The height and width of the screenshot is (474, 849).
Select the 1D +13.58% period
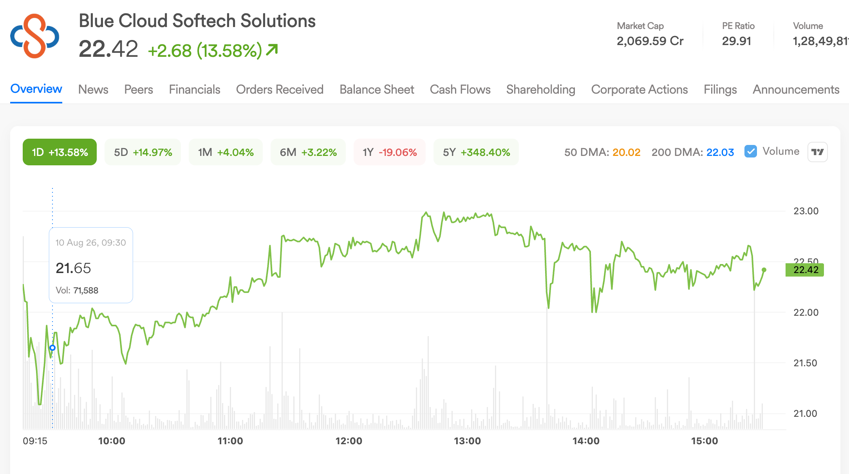60,152
